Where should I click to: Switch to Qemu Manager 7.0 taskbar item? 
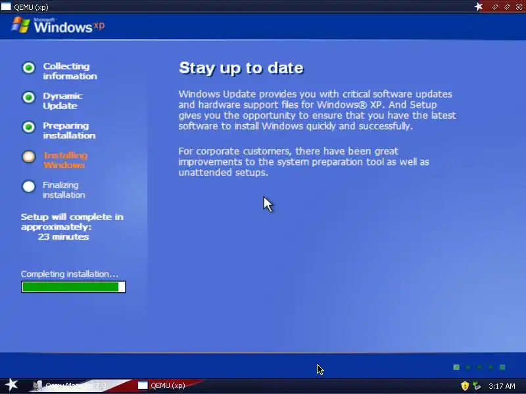[x=70, y=385]
